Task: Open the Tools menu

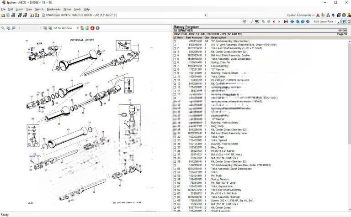Action: click(77, 9)
